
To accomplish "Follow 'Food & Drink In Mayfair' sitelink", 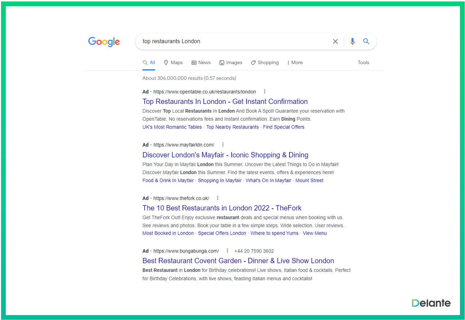I will tap(168, 181).
